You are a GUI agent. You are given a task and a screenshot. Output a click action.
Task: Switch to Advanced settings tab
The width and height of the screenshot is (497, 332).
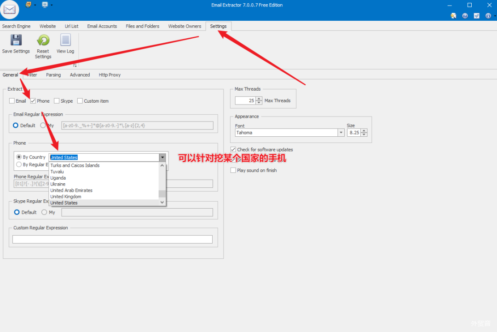click(x=80, y=75)
